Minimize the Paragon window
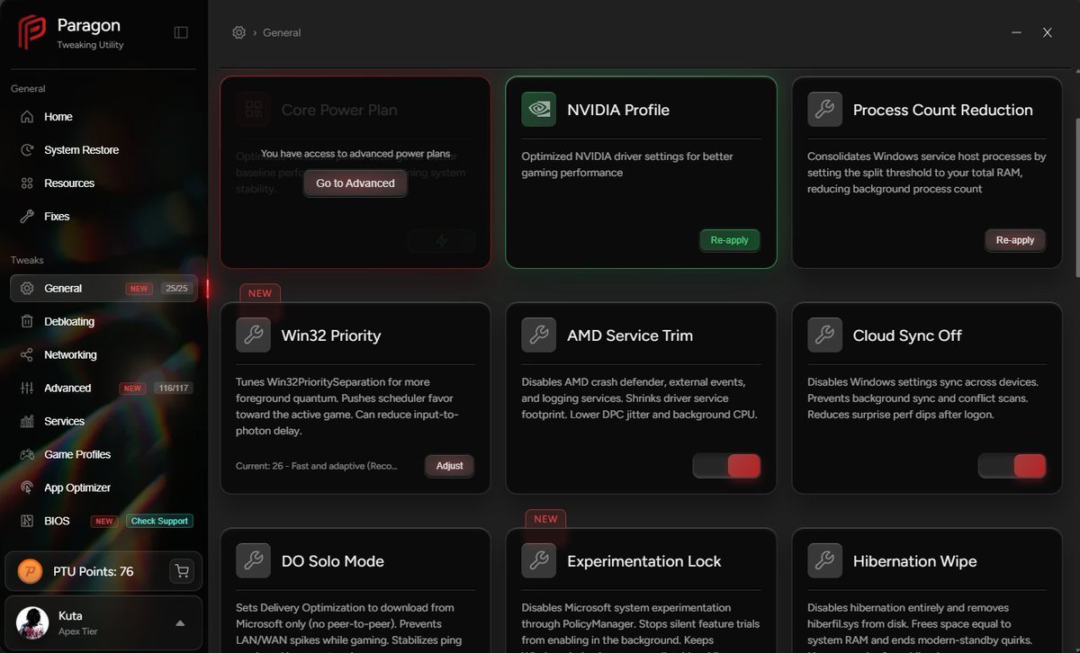 pos(1016,32)
